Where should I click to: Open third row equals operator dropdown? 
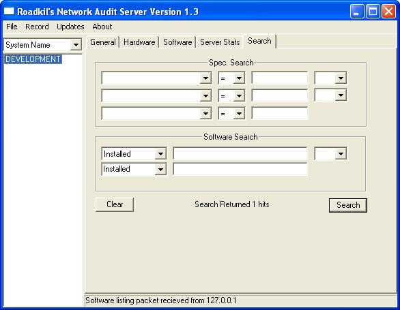(239, 113)
